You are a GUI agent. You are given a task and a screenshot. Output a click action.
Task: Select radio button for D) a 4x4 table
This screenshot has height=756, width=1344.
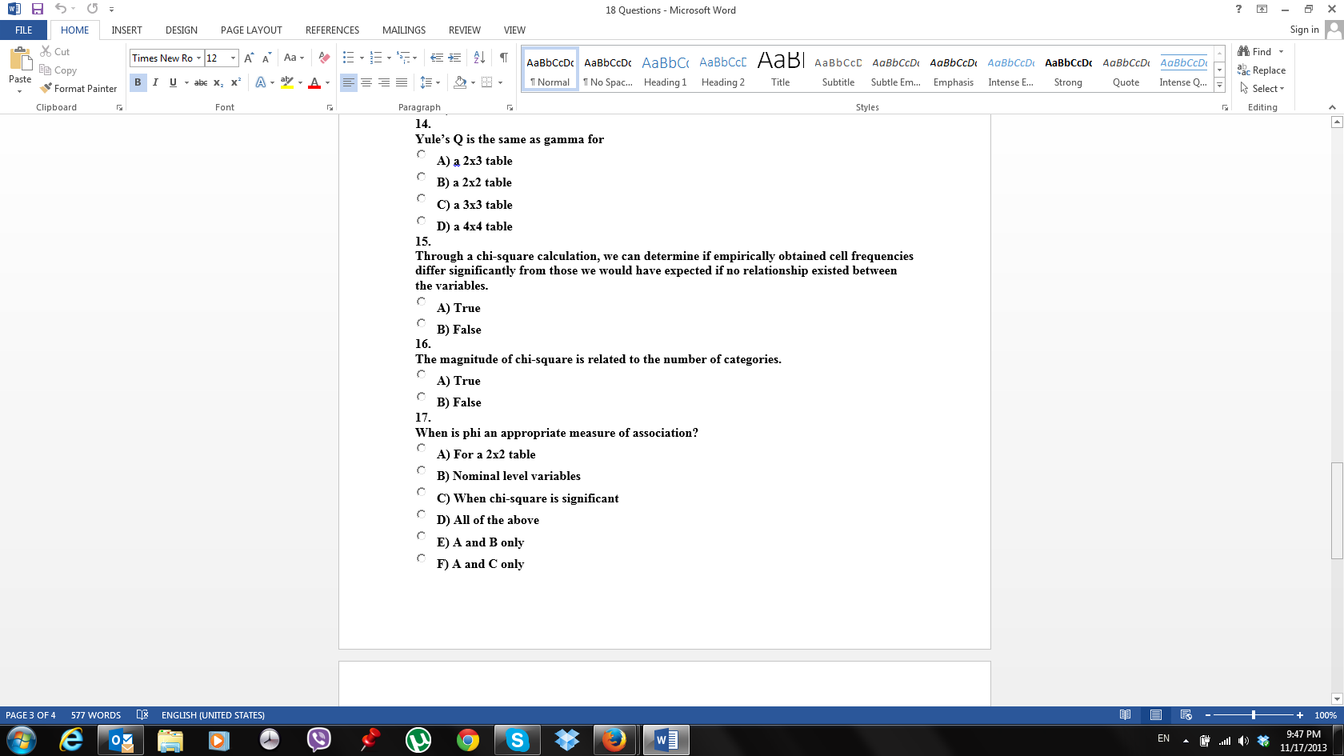(x=421, y=220)
